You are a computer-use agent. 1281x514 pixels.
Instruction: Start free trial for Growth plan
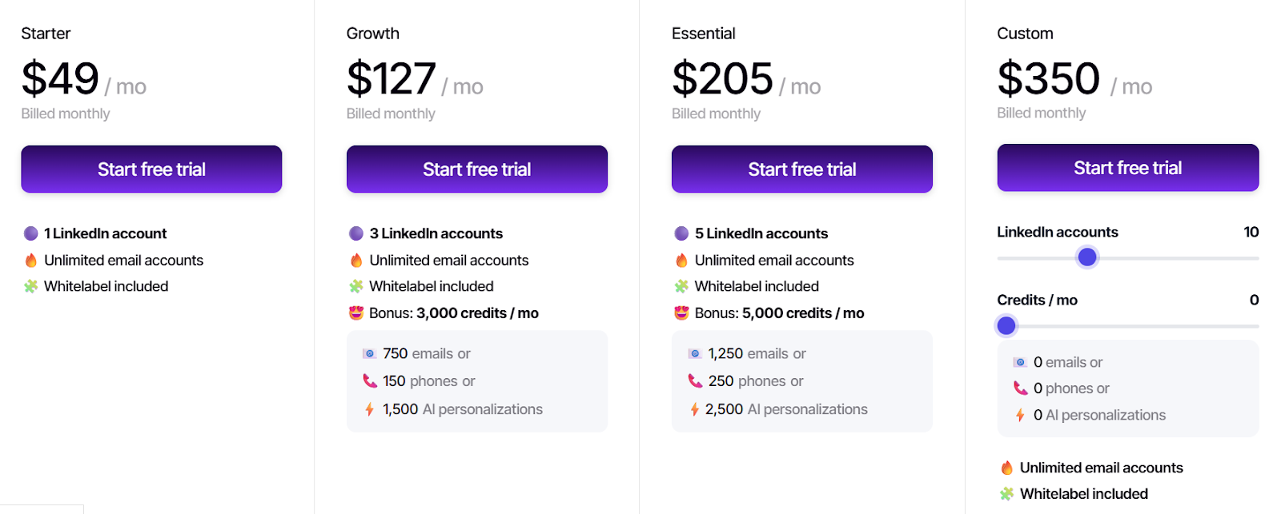point(476,169)
